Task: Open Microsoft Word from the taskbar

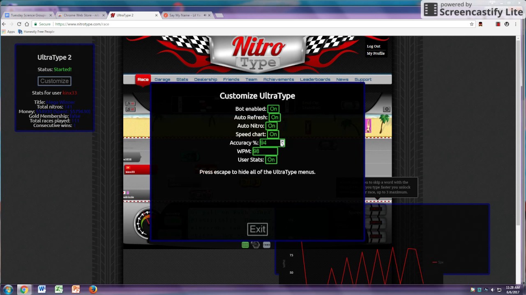Action: [x=42, y=289]
